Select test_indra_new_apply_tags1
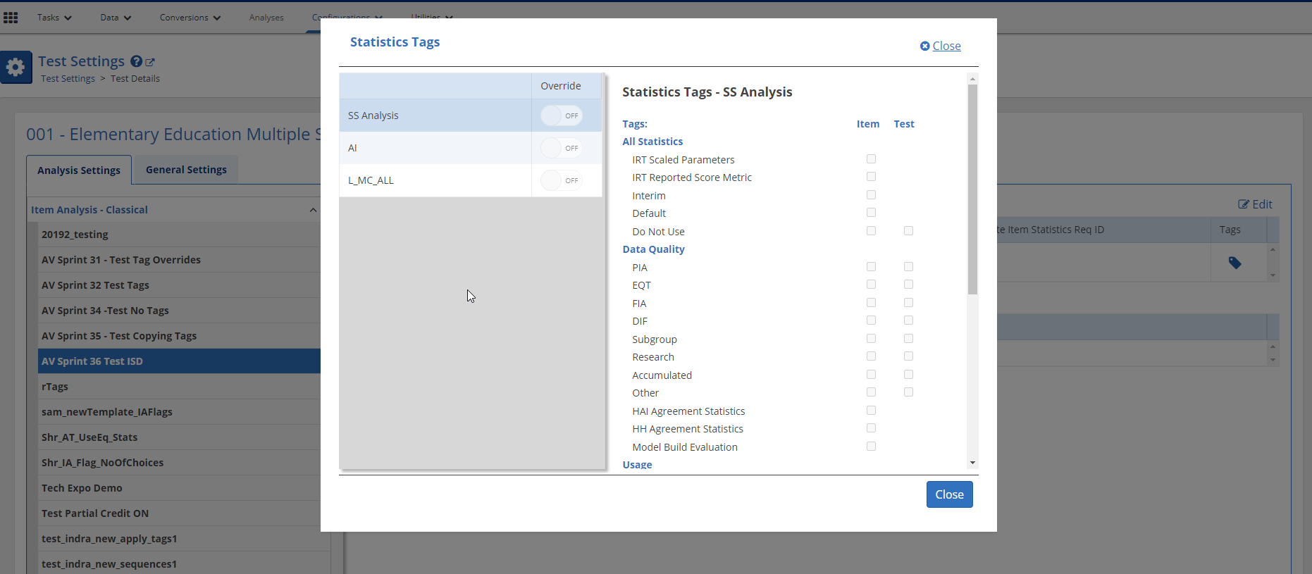Image resolution: width=1312 pixels, height=574 pixels. pyautogui.click(x=179, y=539)
